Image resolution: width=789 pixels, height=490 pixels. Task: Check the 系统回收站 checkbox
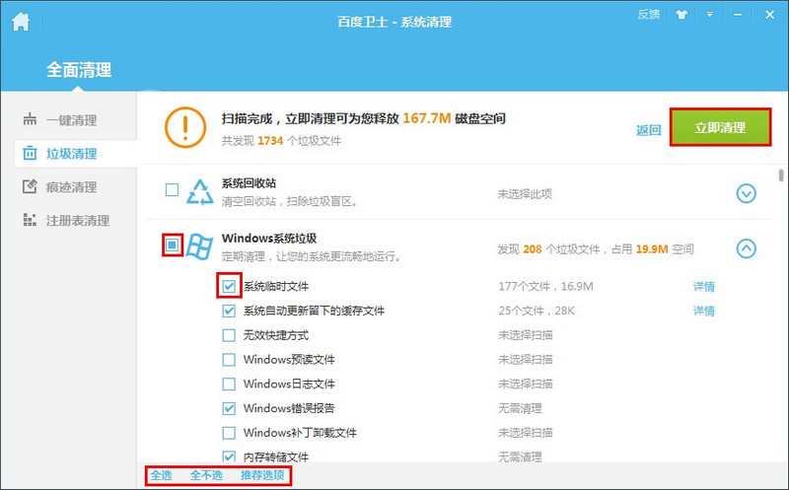coord(172,189)
